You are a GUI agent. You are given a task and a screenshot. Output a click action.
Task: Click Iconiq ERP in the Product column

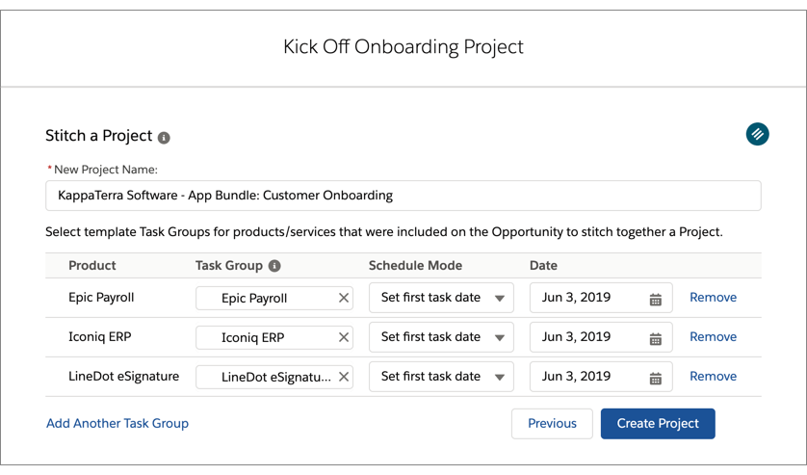[x=100, y=337]
